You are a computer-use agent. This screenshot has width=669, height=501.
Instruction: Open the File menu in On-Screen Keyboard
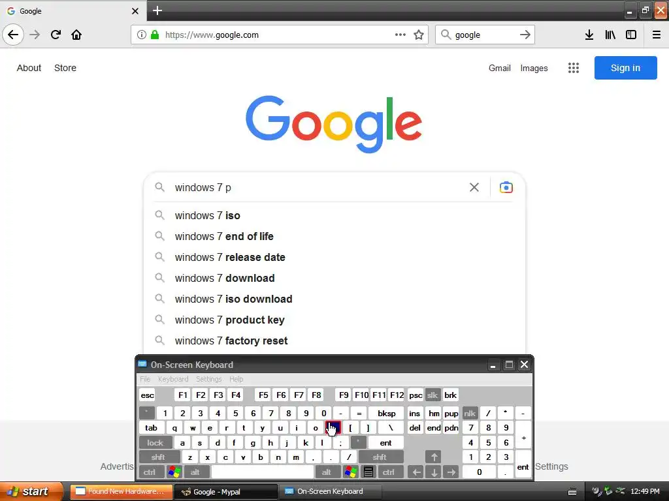[x=145, y=379]
